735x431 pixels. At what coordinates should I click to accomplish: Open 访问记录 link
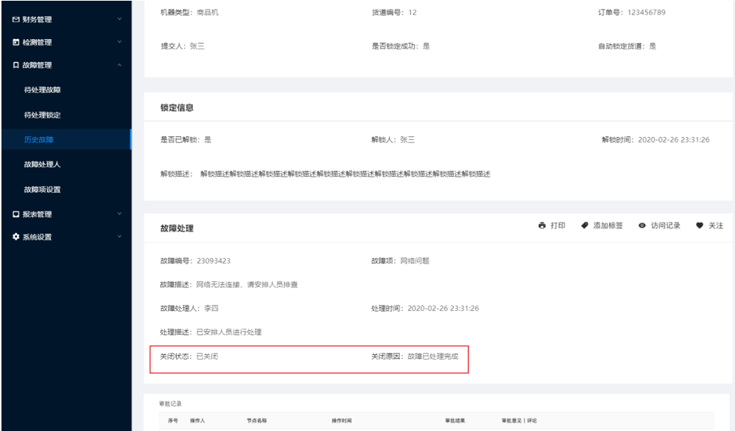tap(659, 225)
